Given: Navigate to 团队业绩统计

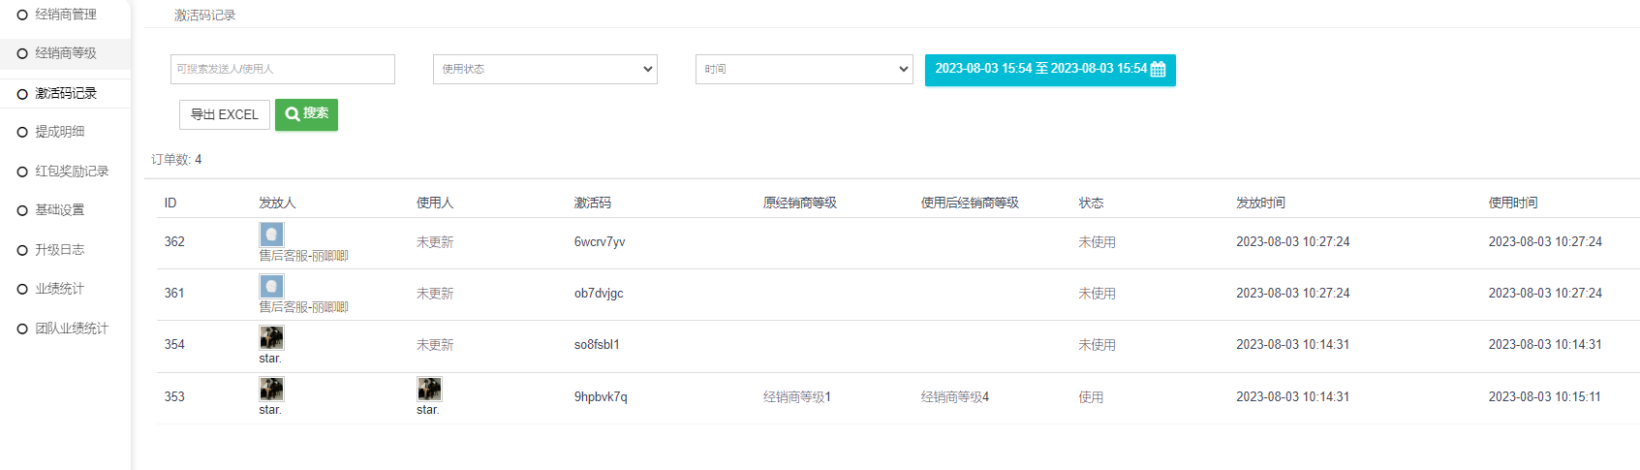Looking at the screenshot, I should (72, 329).
